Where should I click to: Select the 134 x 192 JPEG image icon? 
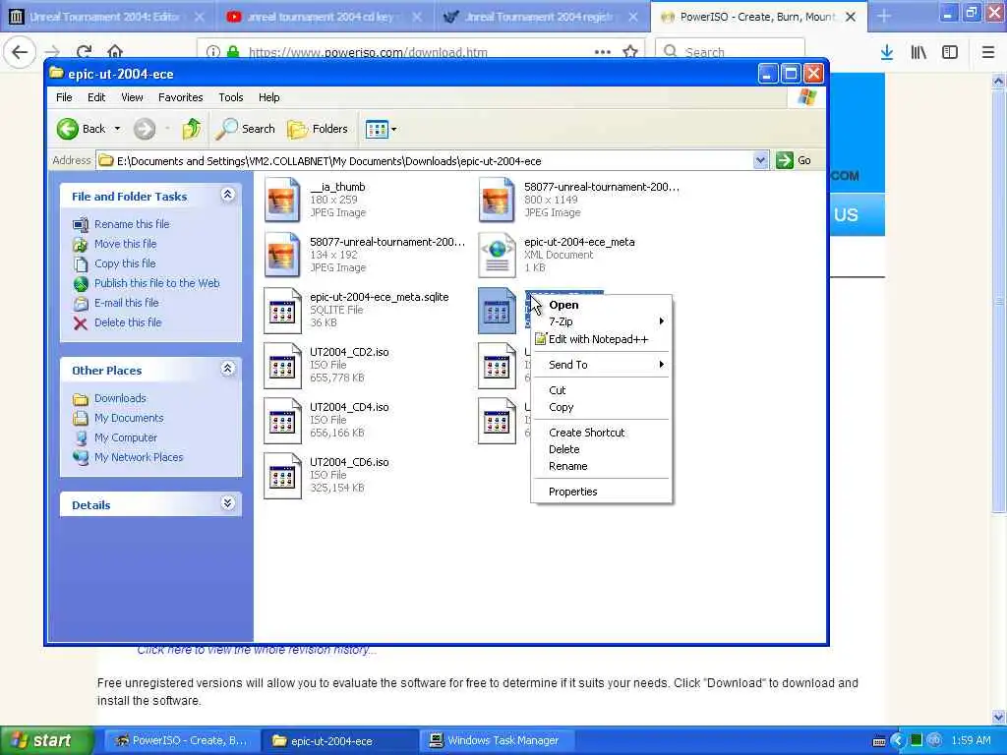pos(282,255)
